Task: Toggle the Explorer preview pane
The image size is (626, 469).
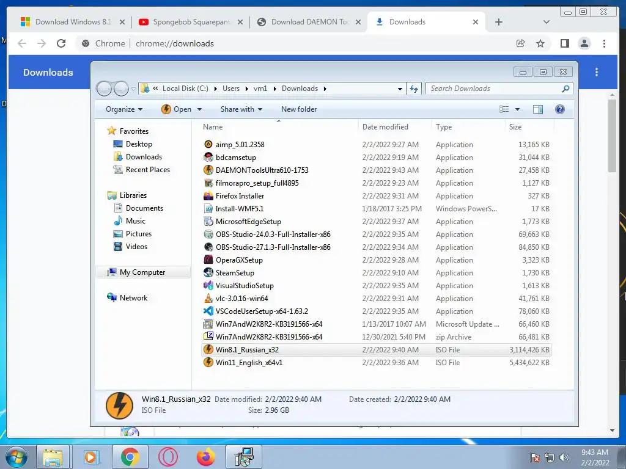Action: [x=538, y=109]
